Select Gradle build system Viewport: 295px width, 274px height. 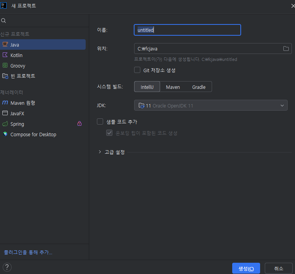tap(199, 87)
